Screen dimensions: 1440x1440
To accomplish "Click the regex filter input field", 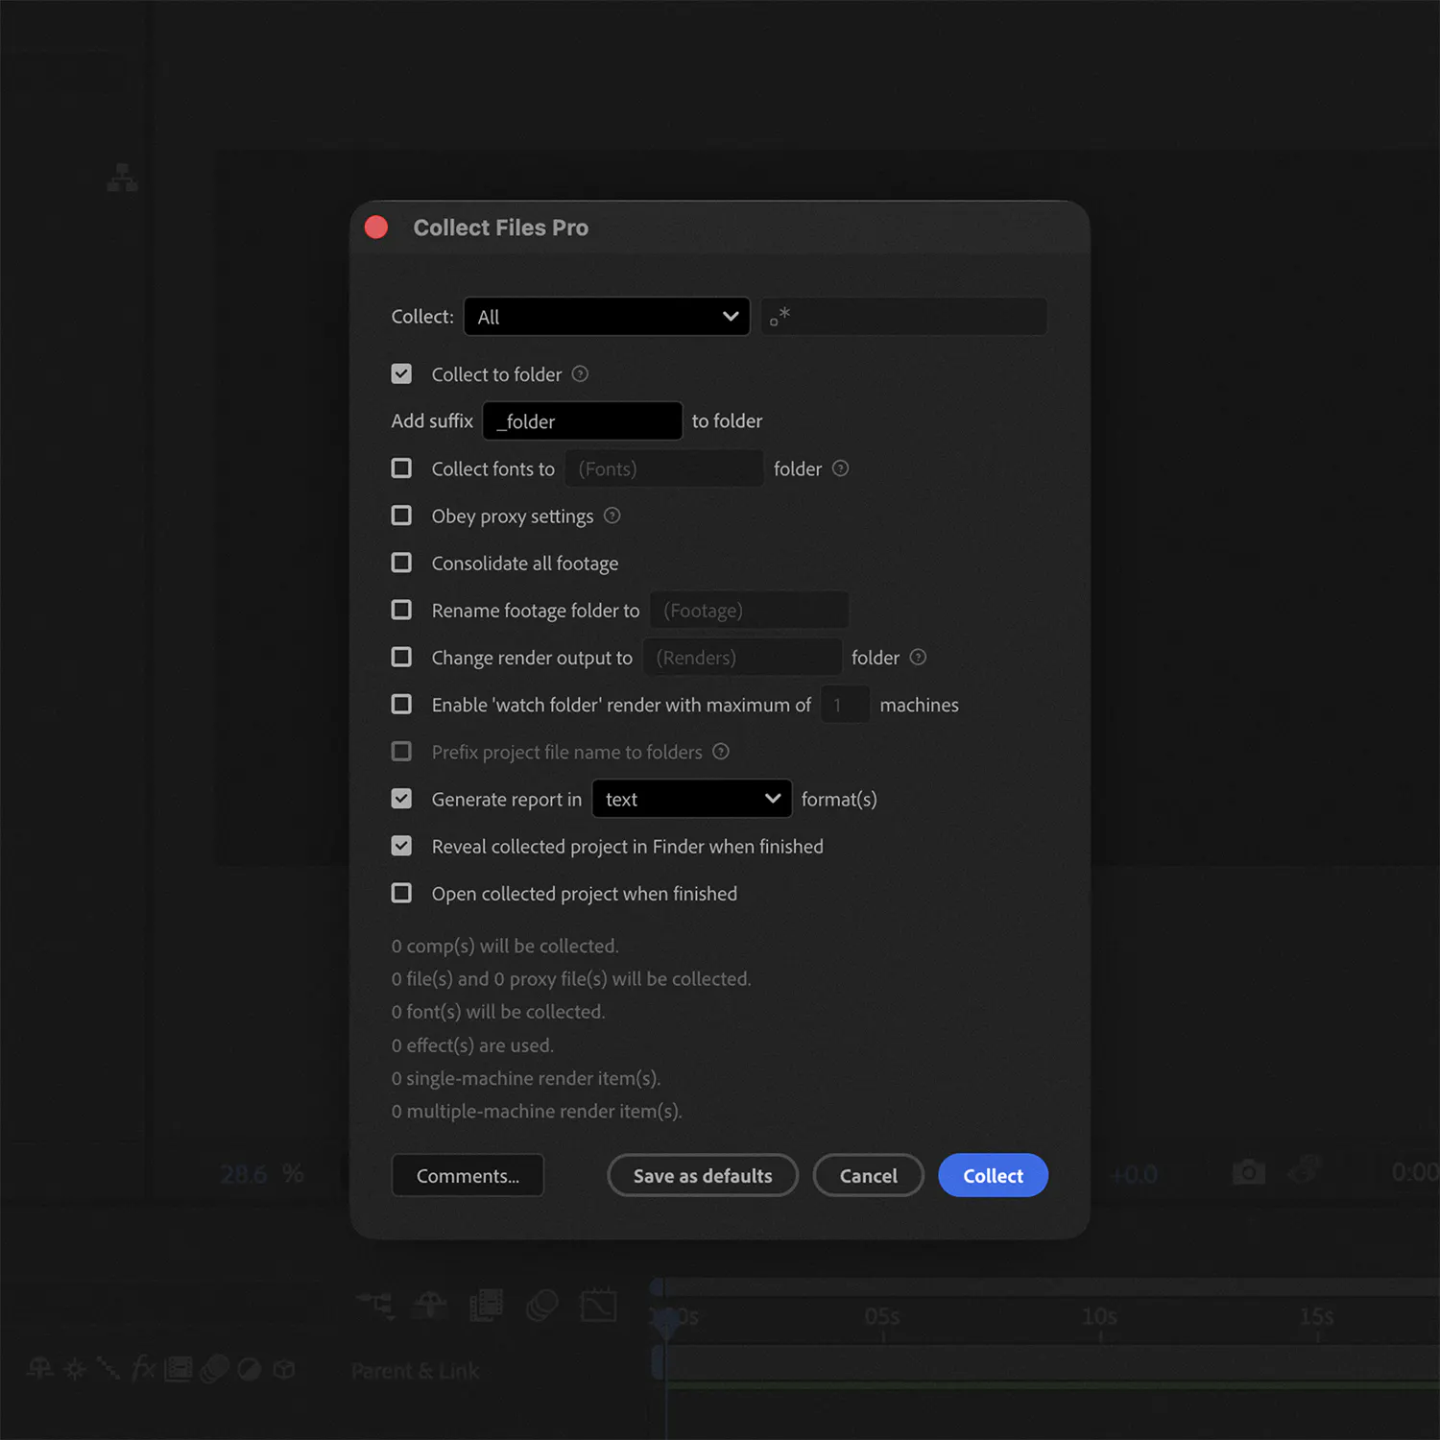I will 903,317.
